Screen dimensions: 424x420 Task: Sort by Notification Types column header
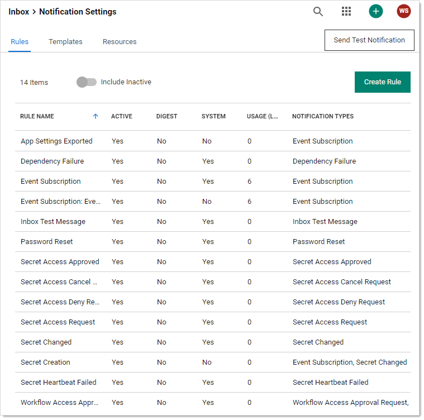323,117
